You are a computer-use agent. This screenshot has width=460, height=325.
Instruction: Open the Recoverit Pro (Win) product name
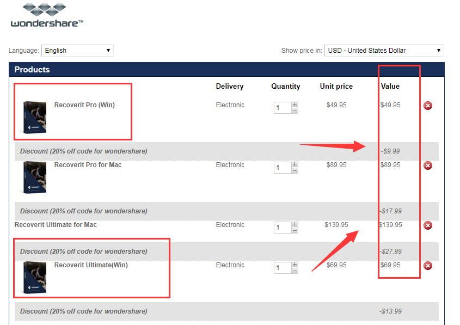[x=84, y=105]
